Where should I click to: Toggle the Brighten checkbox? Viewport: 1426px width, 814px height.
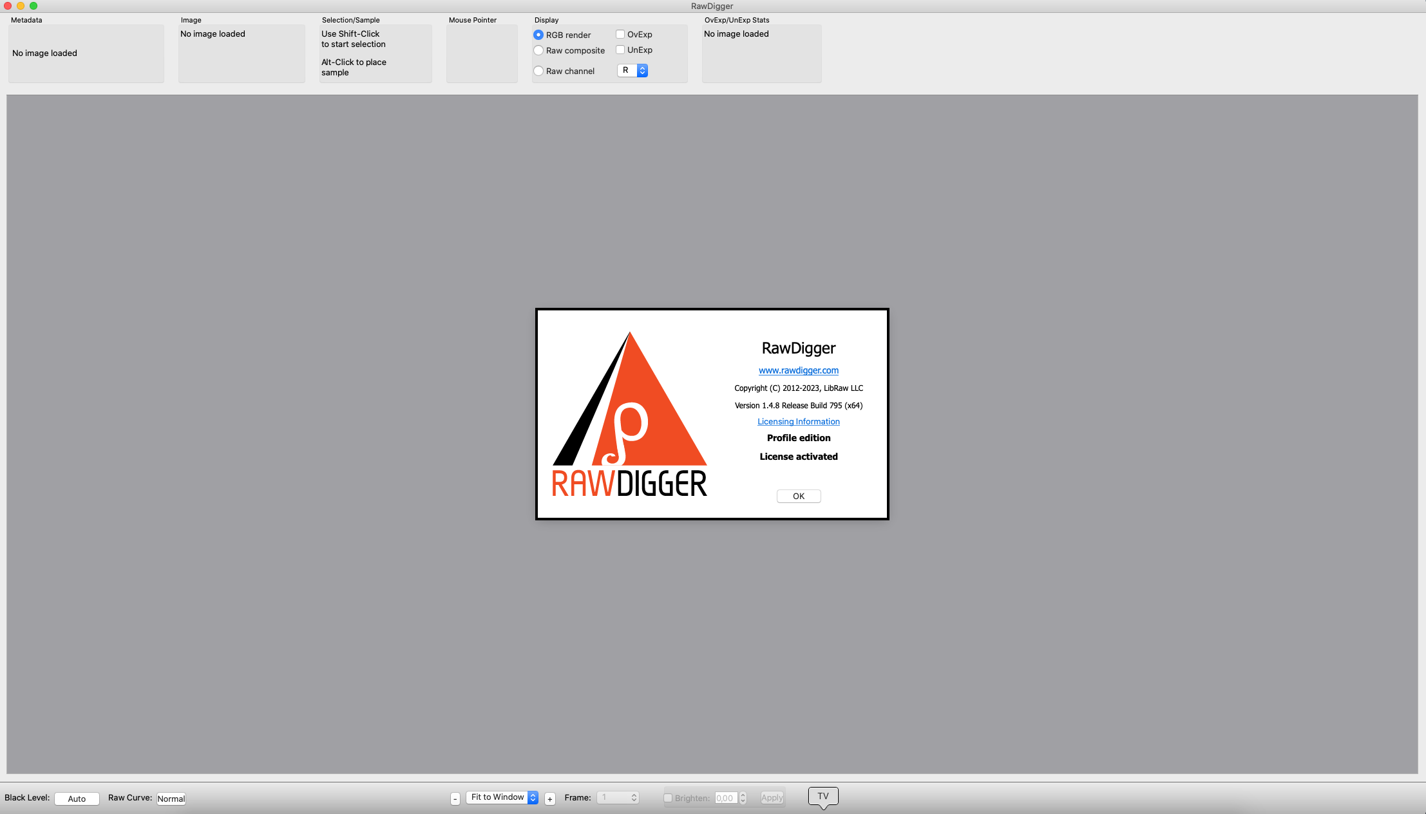[668, 798]
